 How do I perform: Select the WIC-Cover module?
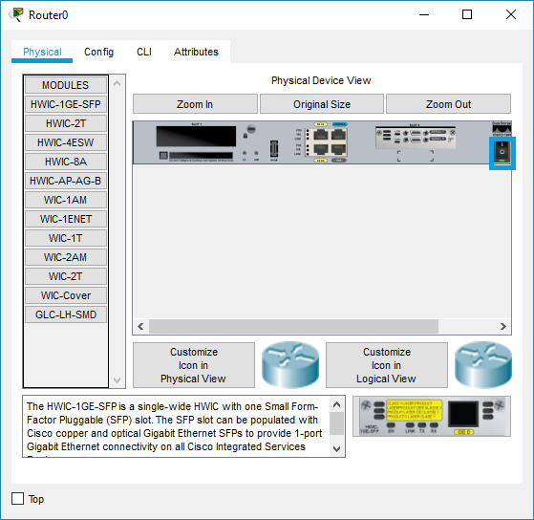tap(65, 295)
